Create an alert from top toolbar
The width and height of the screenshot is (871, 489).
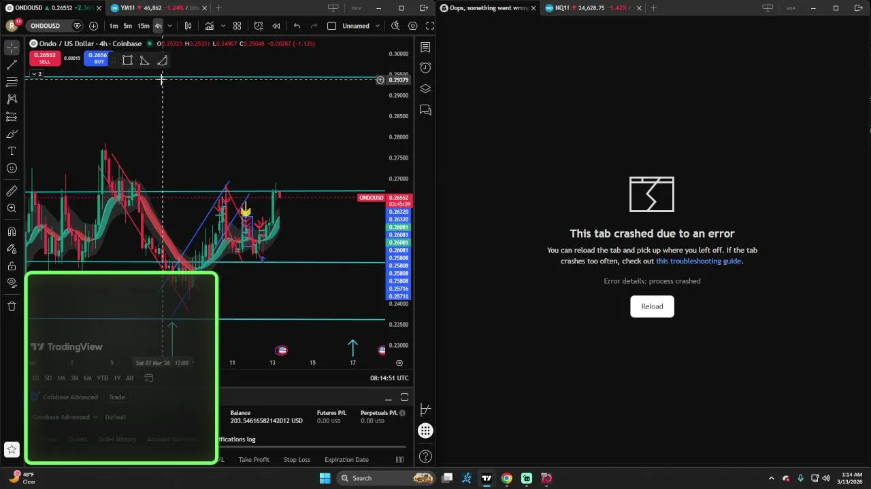(x=259, y=26)
